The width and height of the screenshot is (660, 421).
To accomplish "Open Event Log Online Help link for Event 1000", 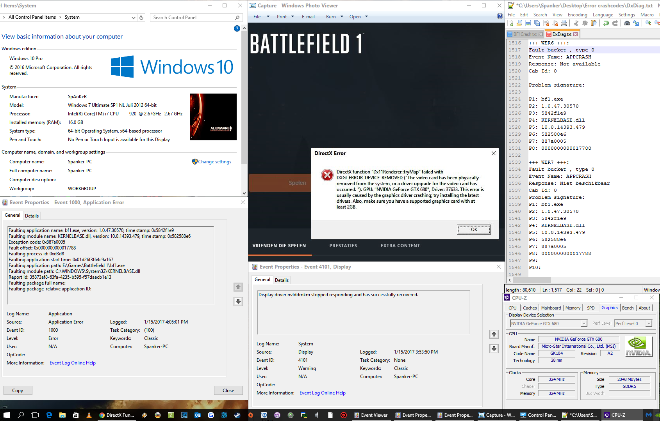I will (73, 363).
